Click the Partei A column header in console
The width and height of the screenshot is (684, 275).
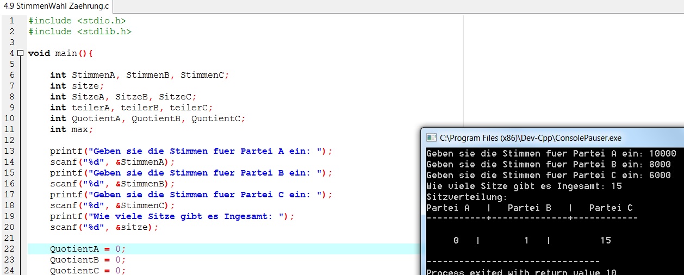coord(448,208)
